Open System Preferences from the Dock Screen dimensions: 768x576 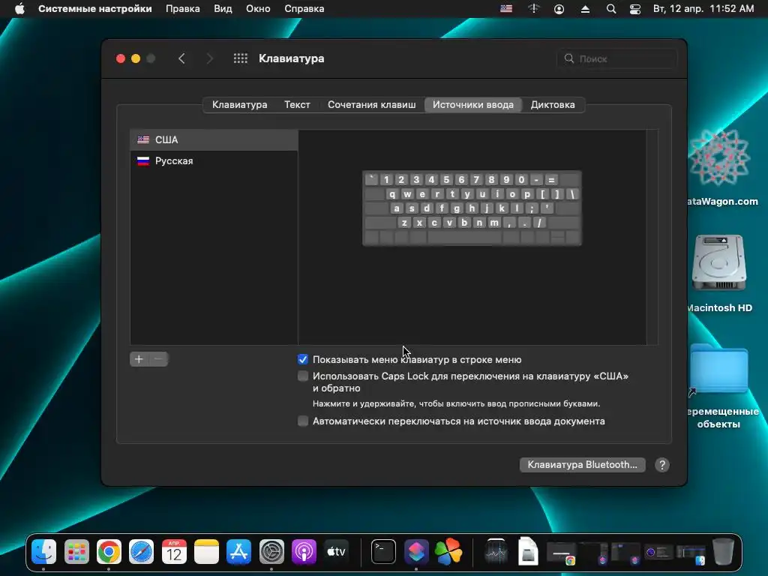(271, 552)
